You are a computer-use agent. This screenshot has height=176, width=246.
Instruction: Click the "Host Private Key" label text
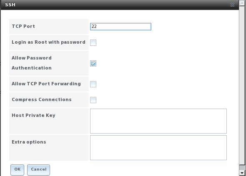point(34,115)
